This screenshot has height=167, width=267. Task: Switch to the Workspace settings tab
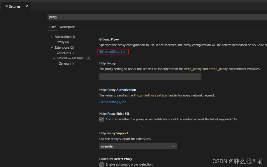[67, 27]
